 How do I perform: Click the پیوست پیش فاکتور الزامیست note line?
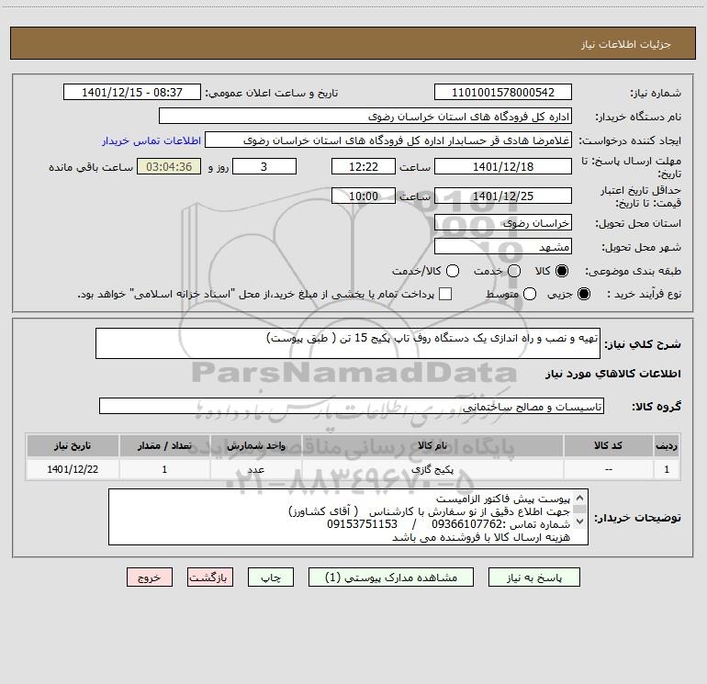pyautogui.click(x=503, y=499)
